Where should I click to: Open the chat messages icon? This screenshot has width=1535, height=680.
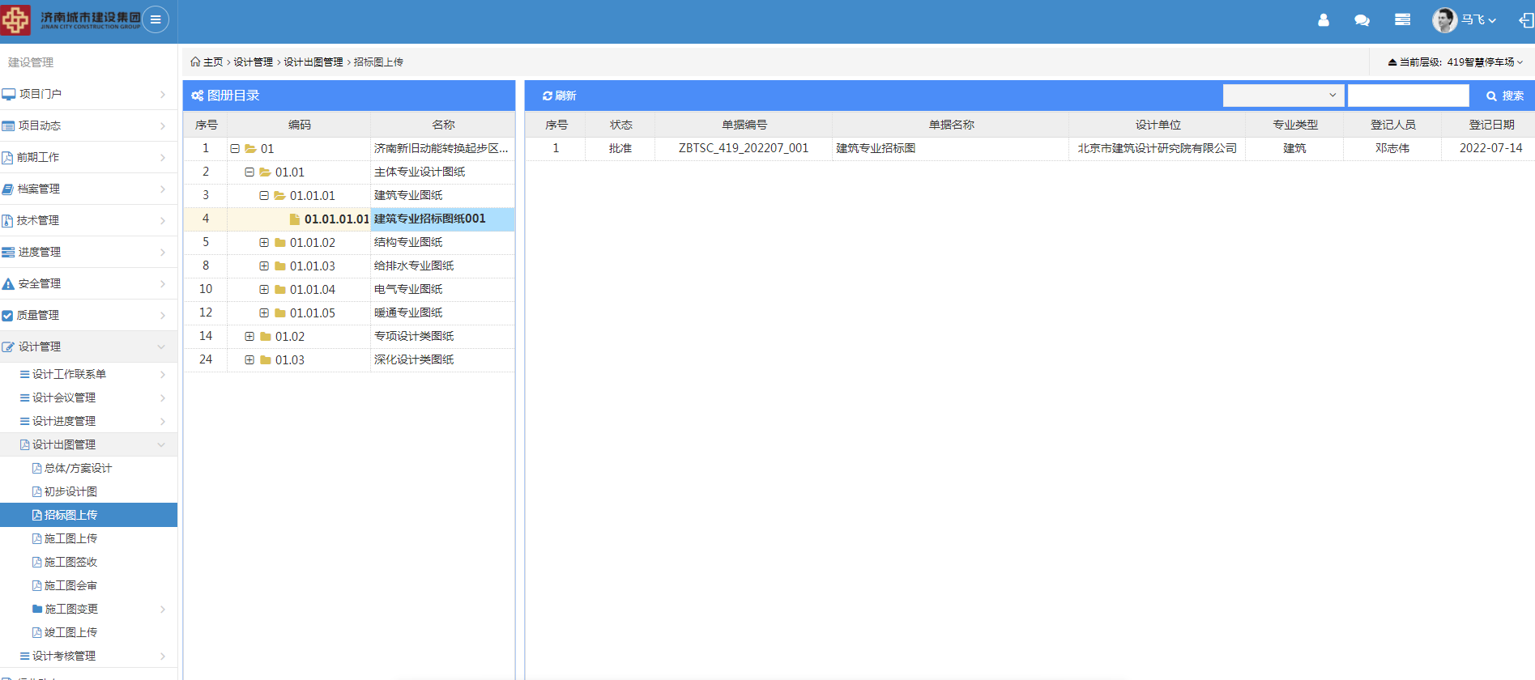(x=1362, y=20)
